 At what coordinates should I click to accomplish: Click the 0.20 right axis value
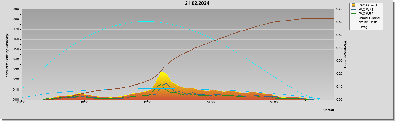pyautogui.click(x=339, y=74)
